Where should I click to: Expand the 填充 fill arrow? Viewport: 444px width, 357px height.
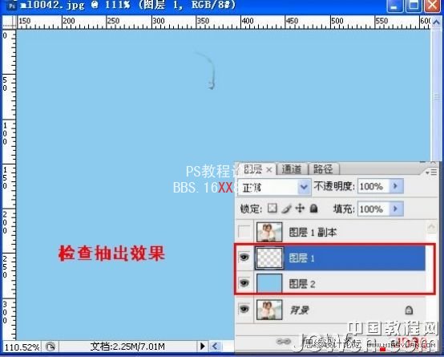396,209
